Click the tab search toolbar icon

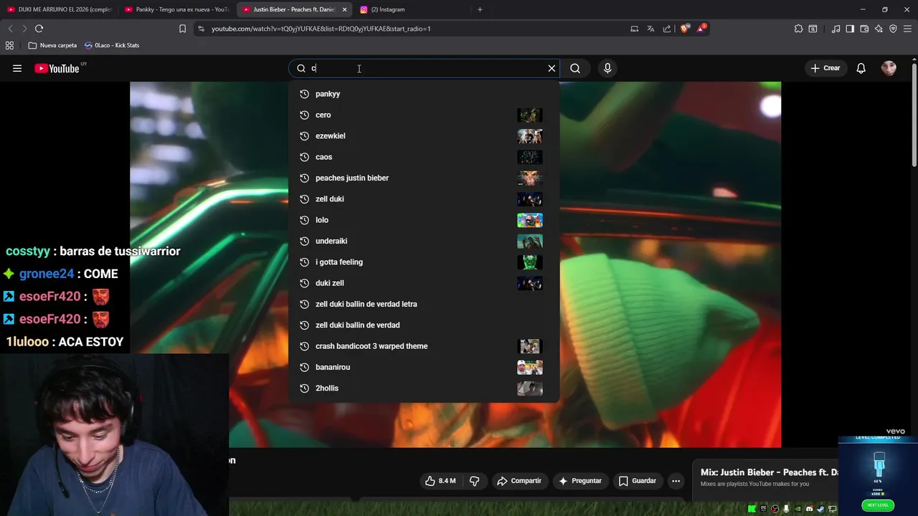[x=813, y=29]
